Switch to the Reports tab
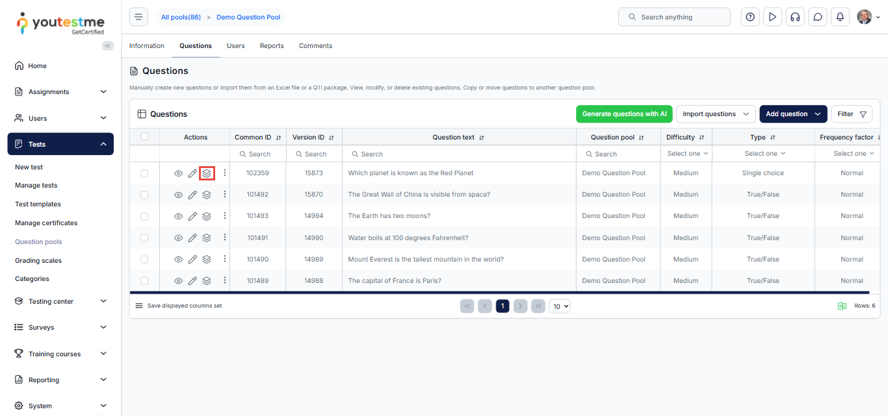888x416 pixels. tap(272, 46)
